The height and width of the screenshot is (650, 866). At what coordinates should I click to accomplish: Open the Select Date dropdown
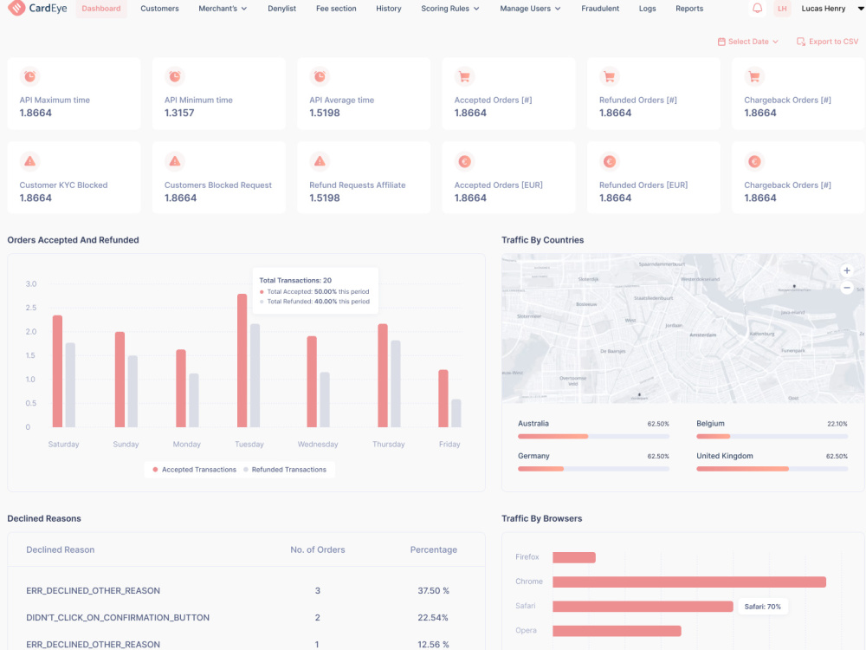tap(748, 42)
